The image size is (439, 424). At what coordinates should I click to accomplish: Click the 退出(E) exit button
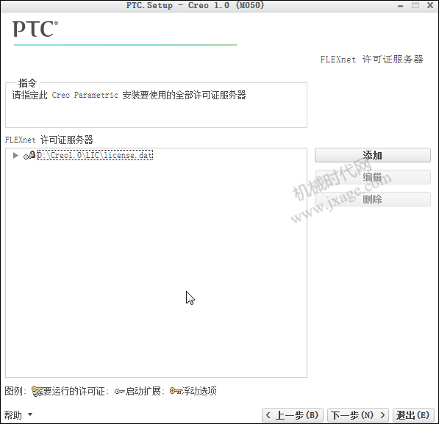[413, 415]
